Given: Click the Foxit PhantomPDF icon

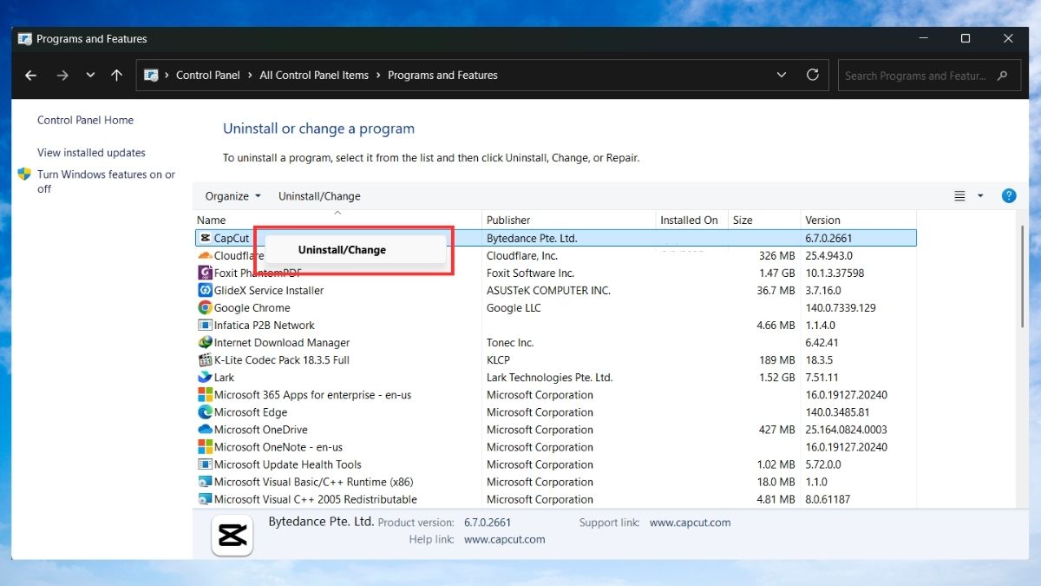Looking at the screenshot, I should tap(205, 273).
